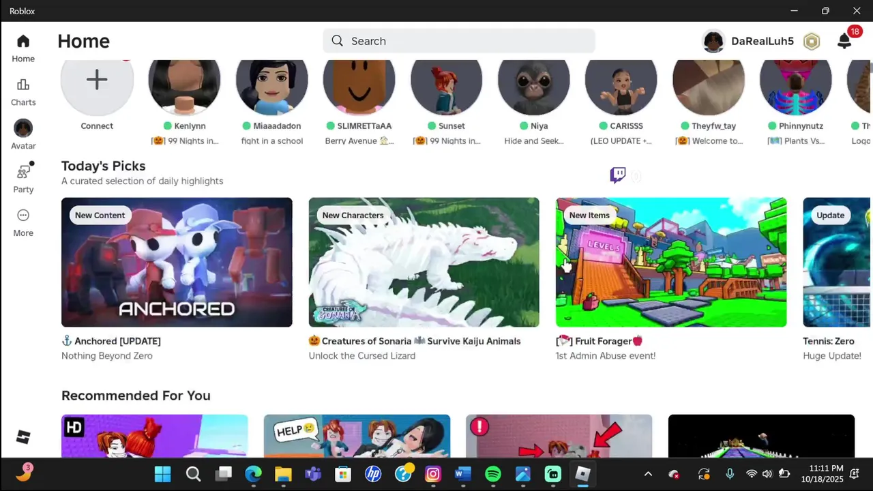Open the HP app from the taskbar

click(373, 474)
